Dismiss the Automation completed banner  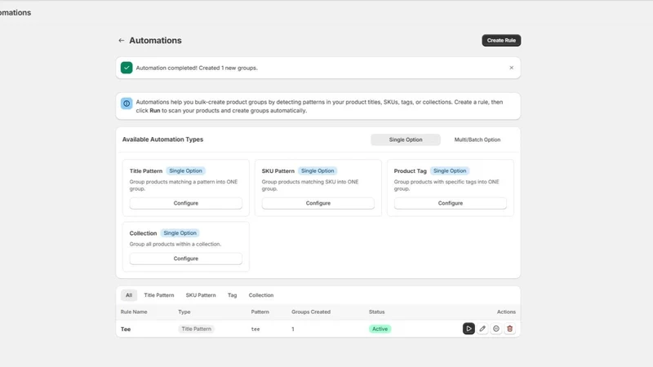click(x=511, y=68)
